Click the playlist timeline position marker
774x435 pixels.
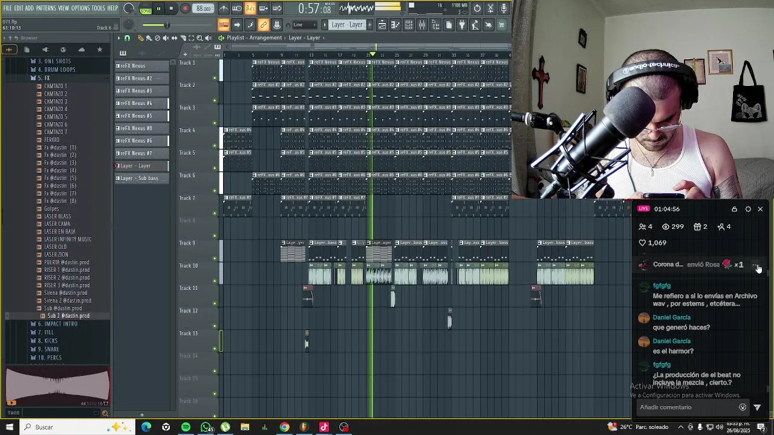[x=373, y=54]
